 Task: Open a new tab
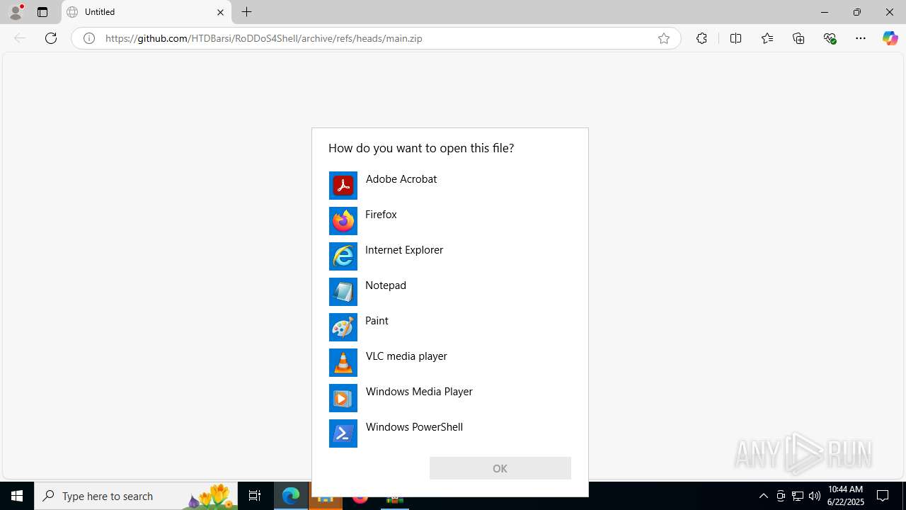tap(246, 12)
